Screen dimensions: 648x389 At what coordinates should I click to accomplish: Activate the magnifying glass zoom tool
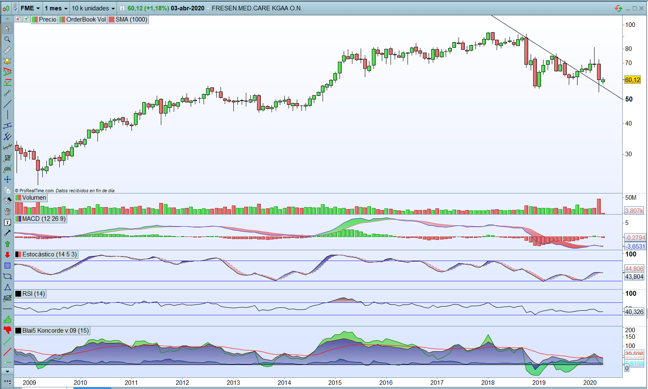pos(7,39)
